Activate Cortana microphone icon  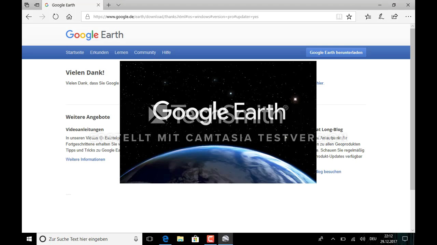coord(136,239)
